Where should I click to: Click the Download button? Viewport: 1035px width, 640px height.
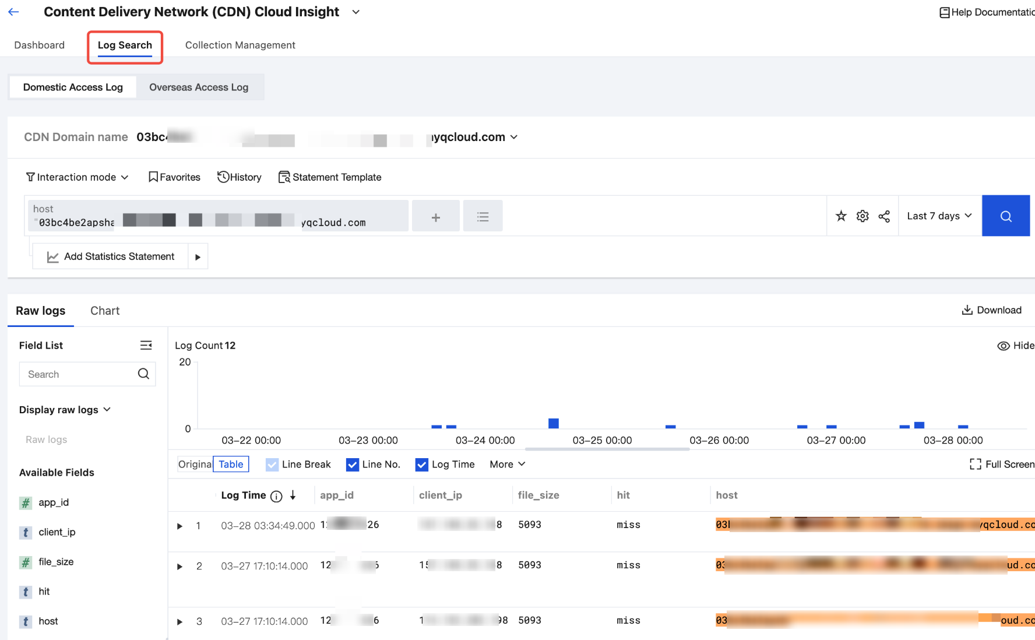point(991,310)
